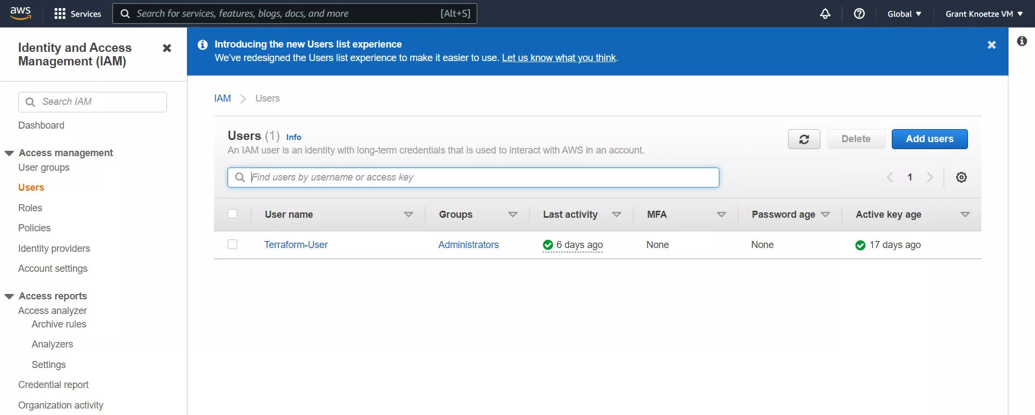The width and height of the screenshot is (1035, 415).
Task: Click page number 1 in pagination
Action: (x=910, y=177)
